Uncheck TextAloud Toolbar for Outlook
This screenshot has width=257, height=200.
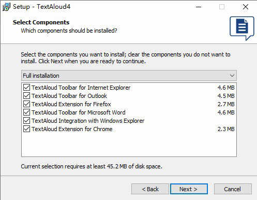[x=26, y=96]
